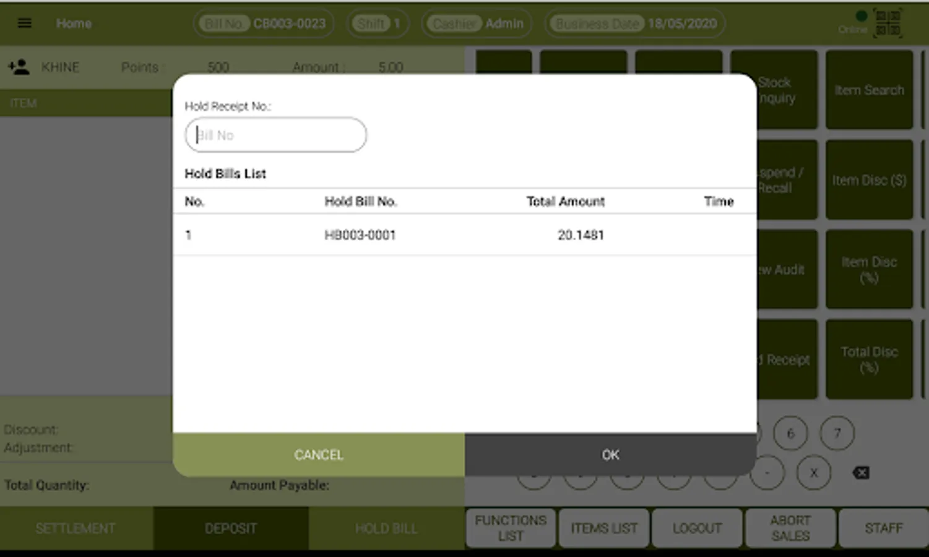Cancel the hold bills dialog
The image size is (929, 557).
pos(318,454)
